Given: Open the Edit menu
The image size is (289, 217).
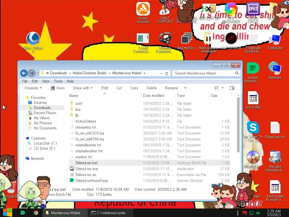Looking at the screenshot, I should click(35, 81).
